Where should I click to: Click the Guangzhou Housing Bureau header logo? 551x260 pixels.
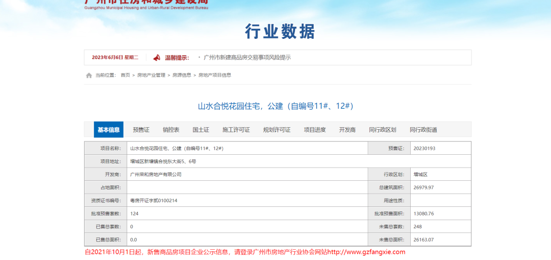(146, 5)
